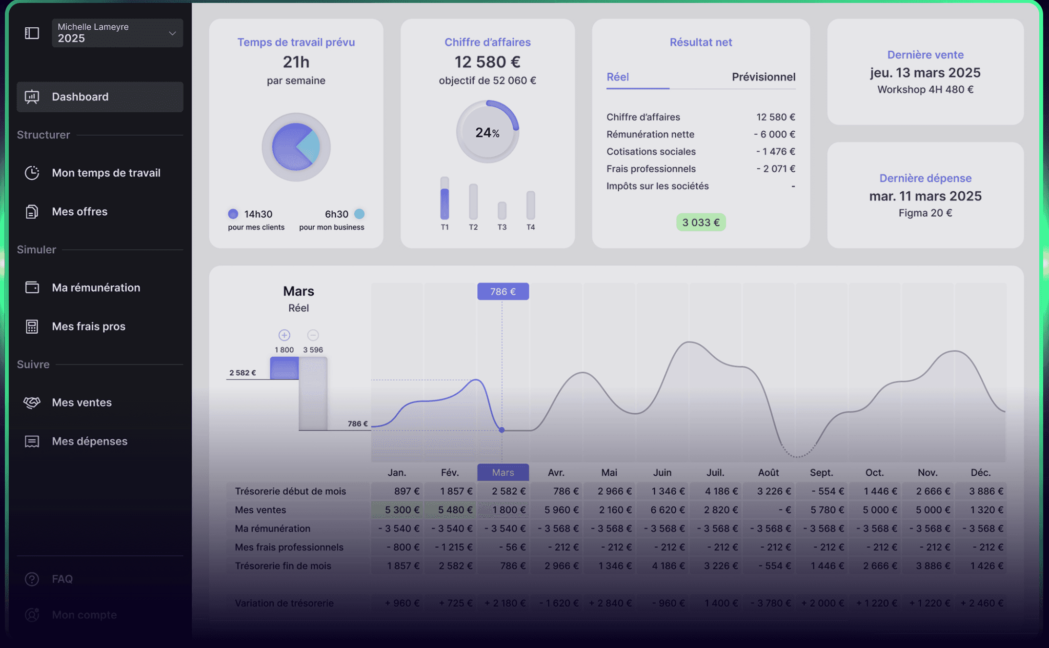Open the Michelle Lameyre 2025 year dropdown
This screenshot has height=648, width=1049.
[117, 33]
